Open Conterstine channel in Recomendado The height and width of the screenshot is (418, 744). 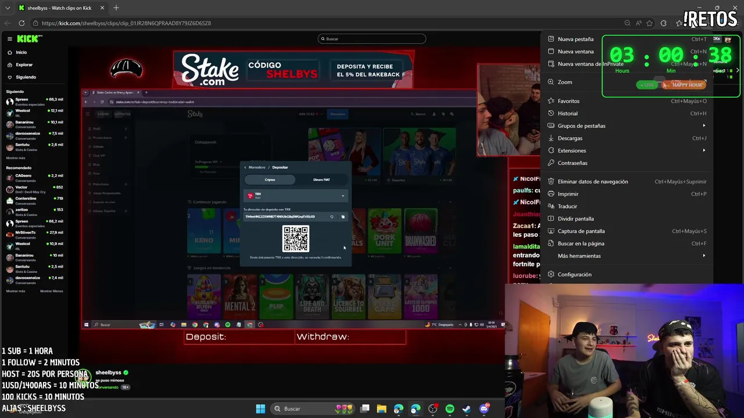click(x=35, y=200)
